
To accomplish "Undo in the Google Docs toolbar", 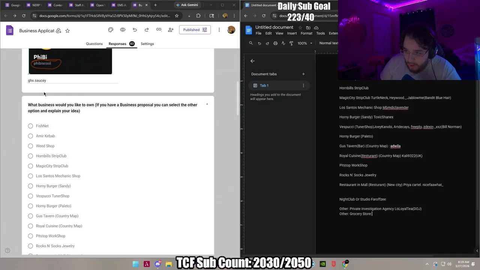I will pos(259,43).
